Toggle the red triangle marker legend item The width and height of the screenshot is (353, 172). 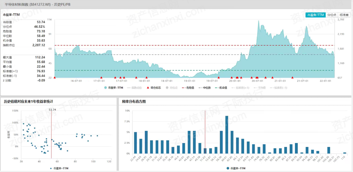(154, 88)
